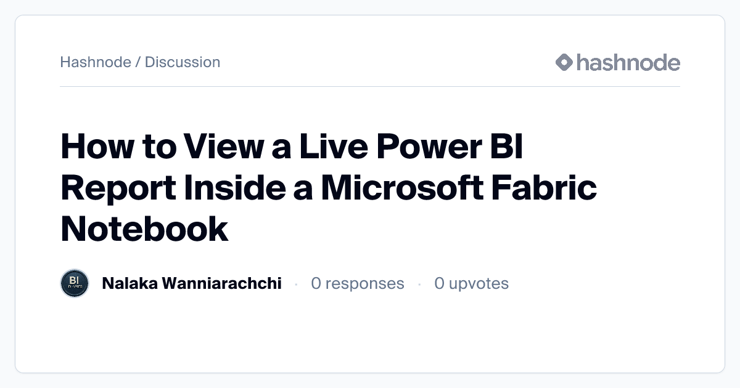Click the Hashnode diamond logo icon
The height and width of the screenshot is (388, 740).
point(564,62)
